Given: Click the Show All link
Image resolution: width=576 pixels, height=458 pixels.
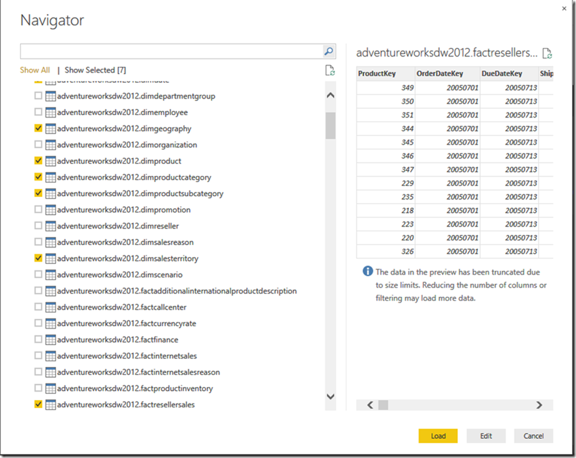Looking at the screenshot, I should click(35, 70).
